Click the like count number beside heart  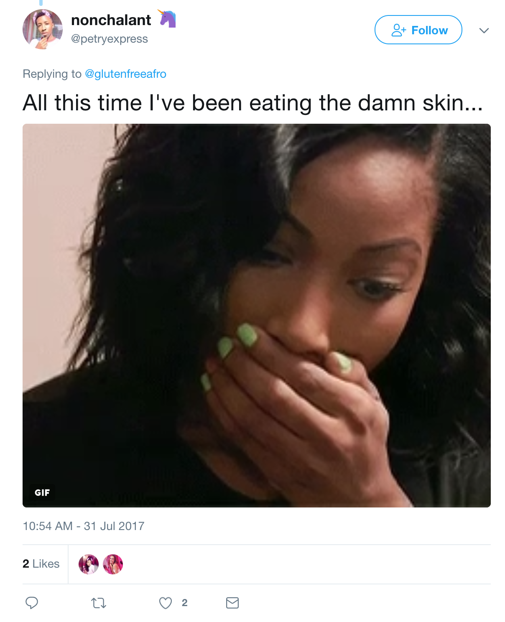click(x=184, y=603)
